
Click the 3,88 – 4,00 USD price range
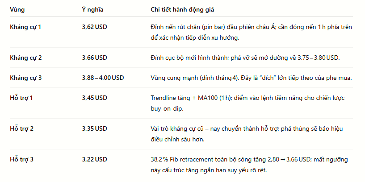pos(103,78)
